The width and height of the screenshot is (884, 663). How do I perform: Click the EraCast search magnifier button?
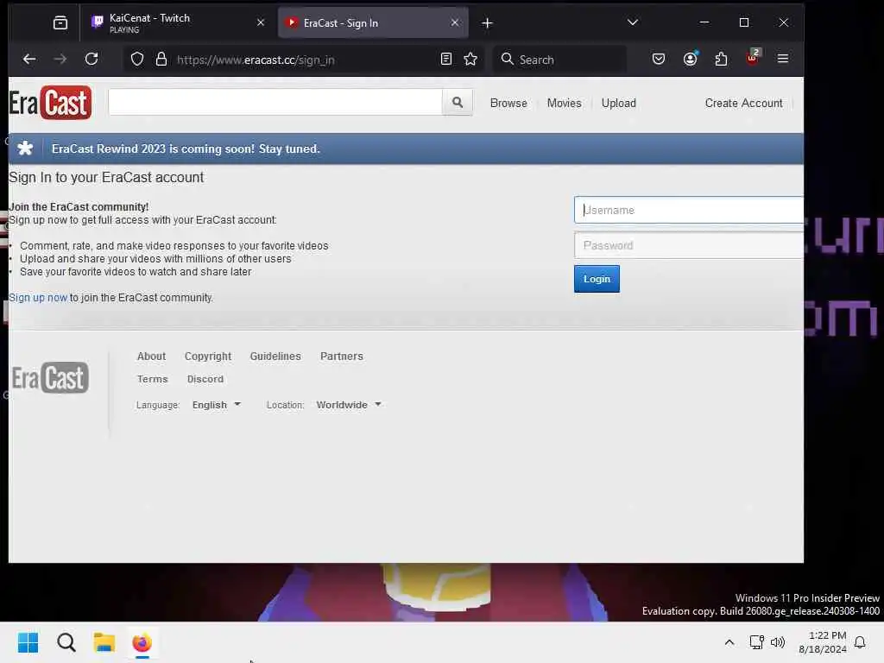click(x=458, y=103)
